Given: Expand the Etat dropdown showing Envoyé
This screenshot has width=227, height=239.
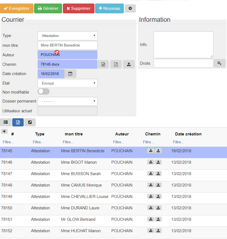Looking at the screenshot, I should (67, 83).
